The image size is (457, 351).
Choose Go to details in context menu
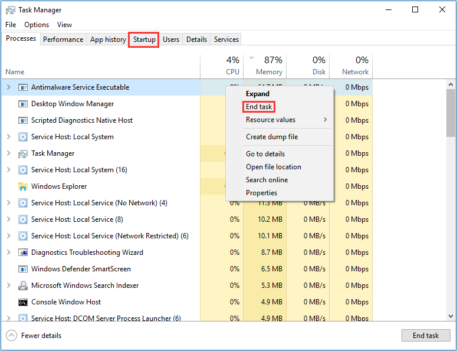(265, 153)
